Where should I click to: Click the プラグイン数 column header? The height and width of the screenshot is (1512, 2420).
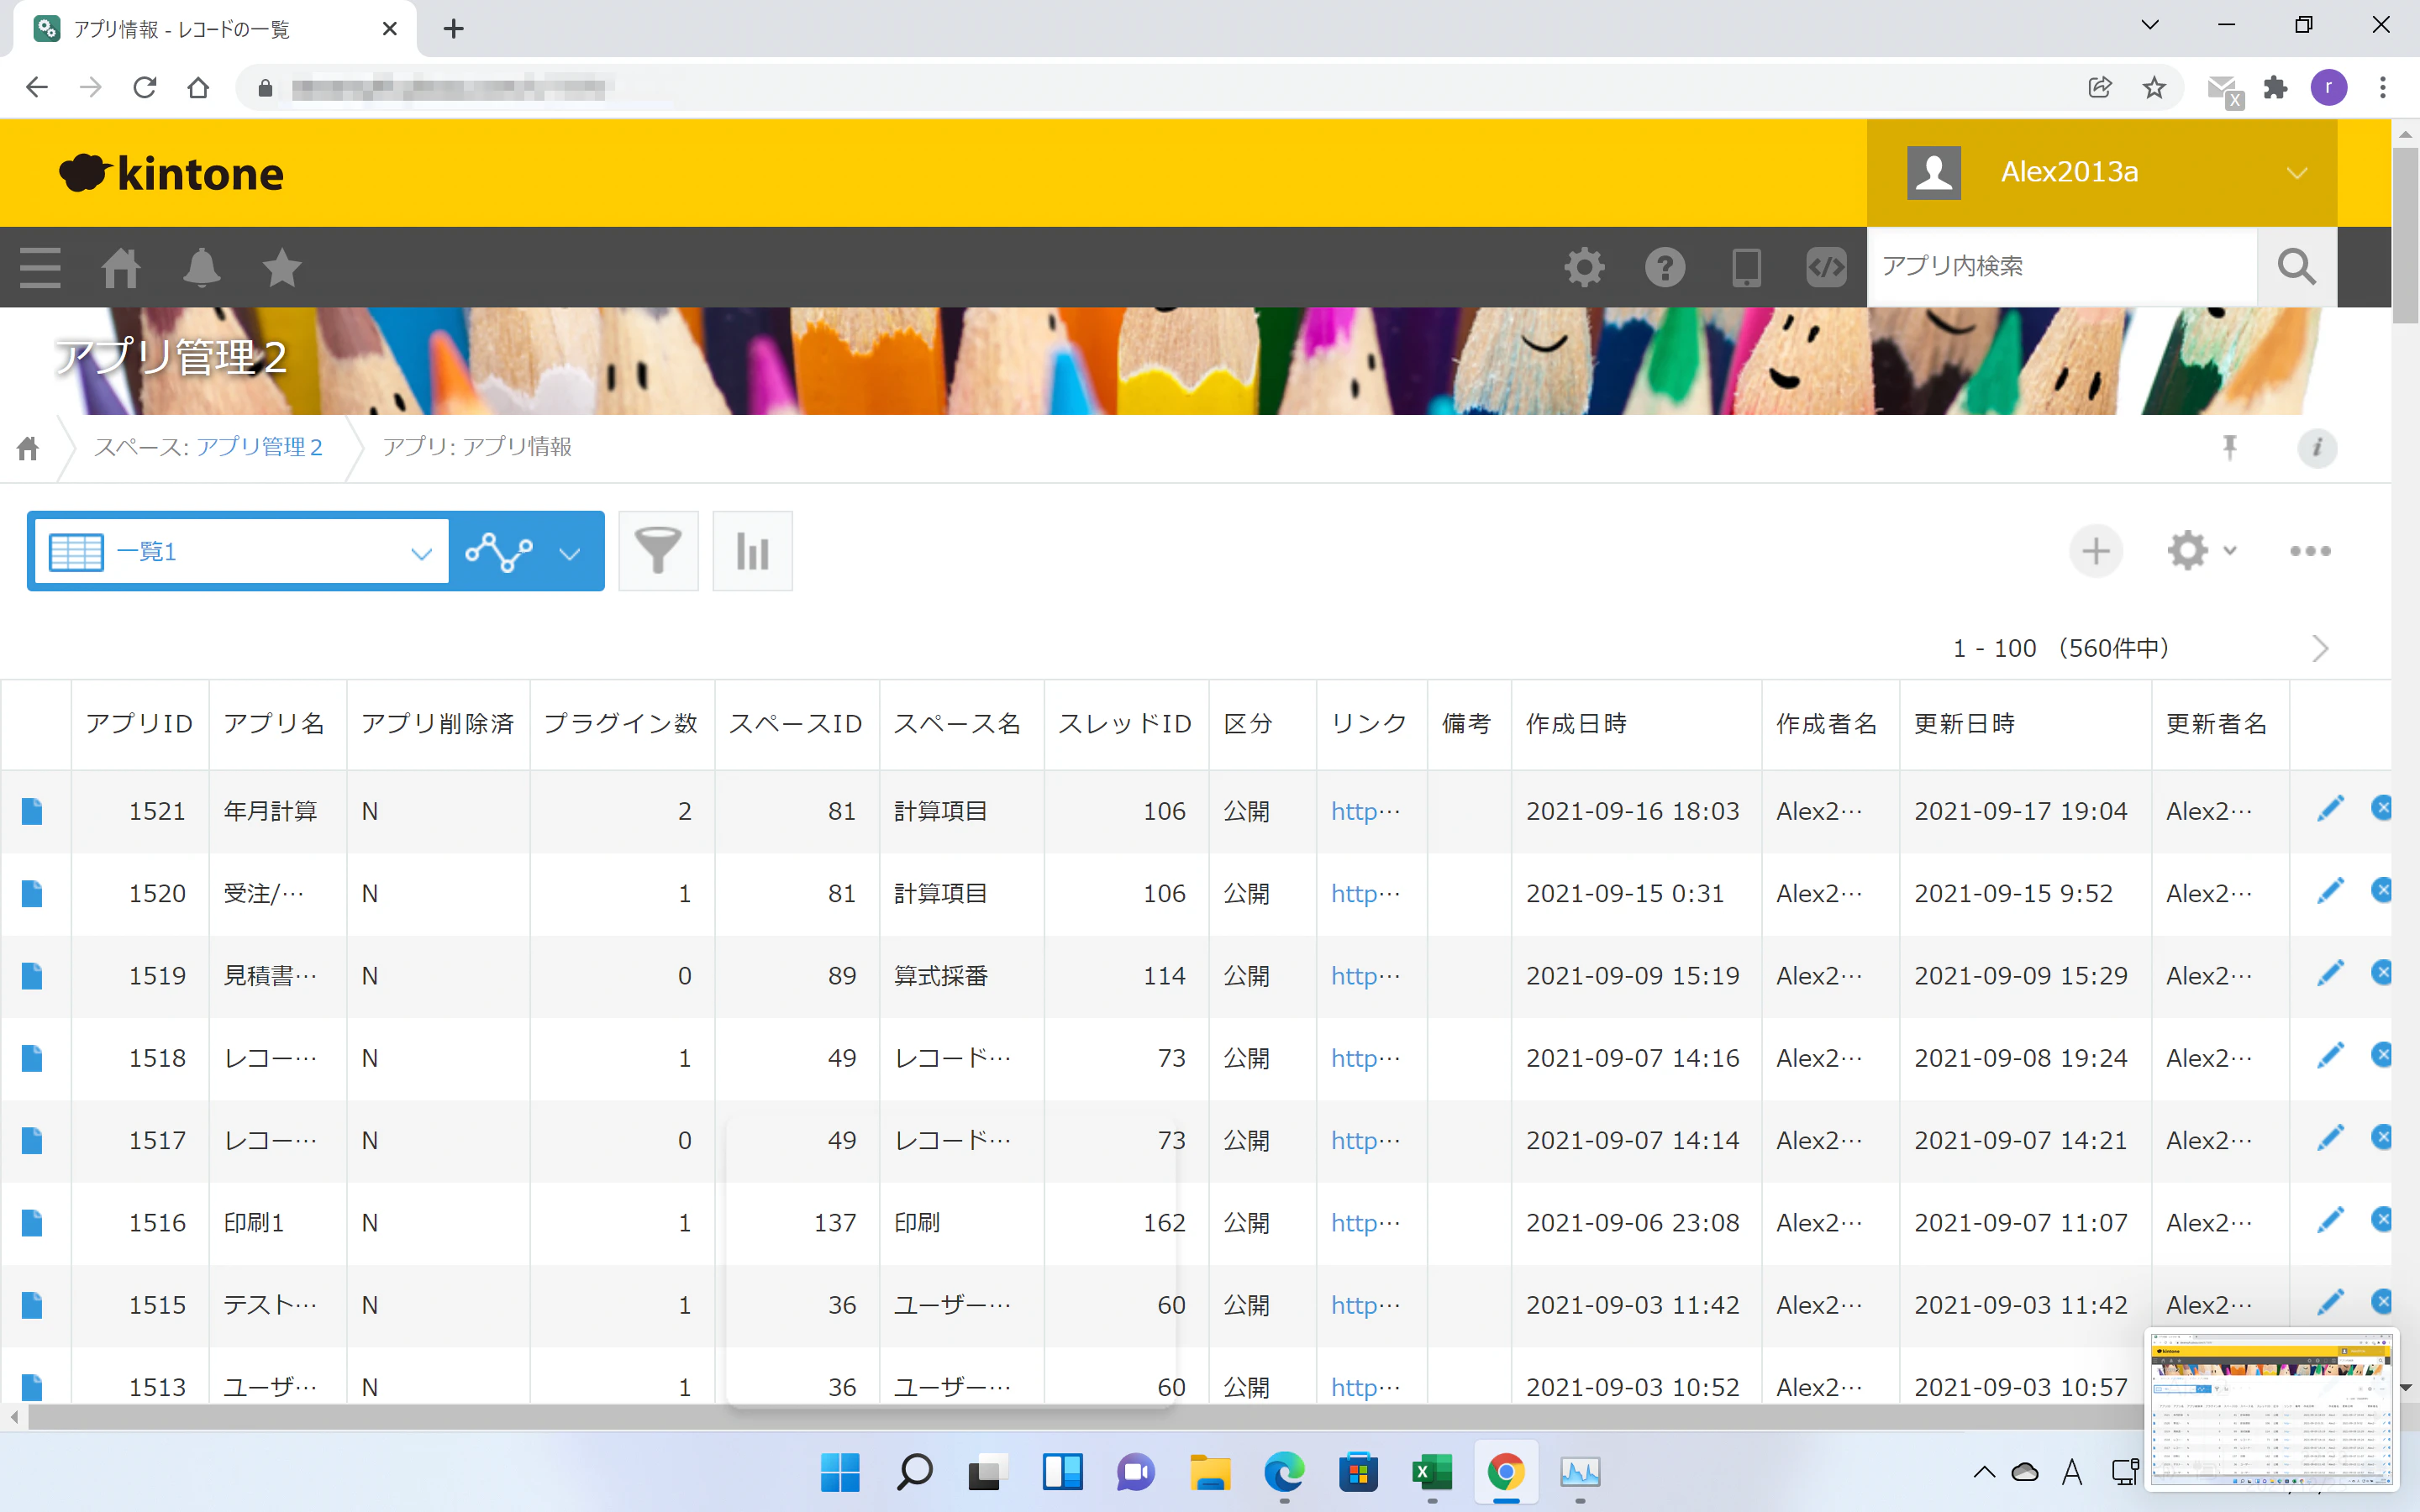[621, 724]
